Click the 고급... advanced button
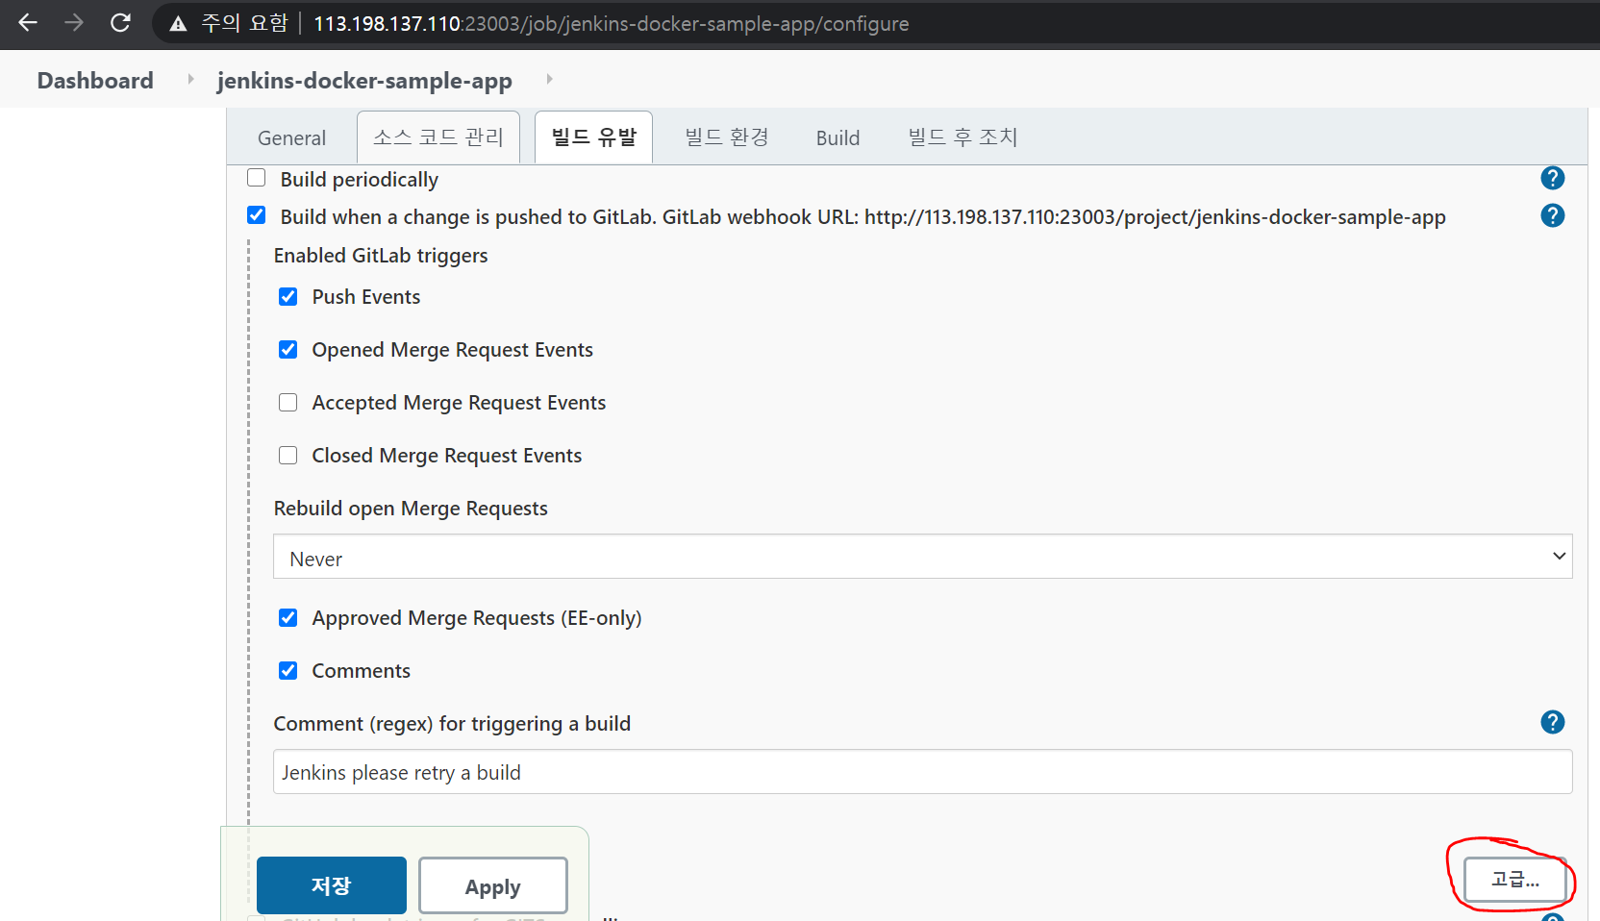This screenshot has width=1600, height=921. 1515,879
